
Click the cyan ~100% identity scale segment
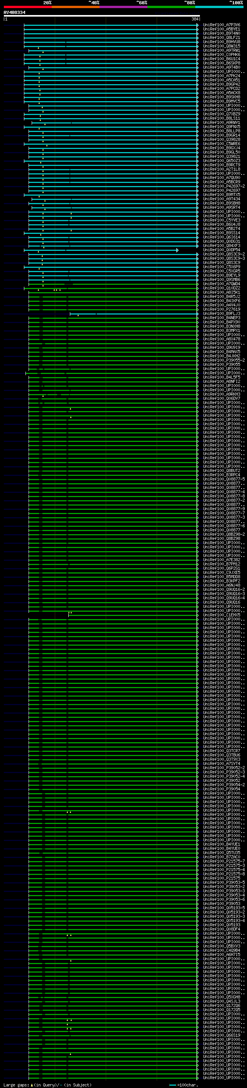(x=220, y=7)
